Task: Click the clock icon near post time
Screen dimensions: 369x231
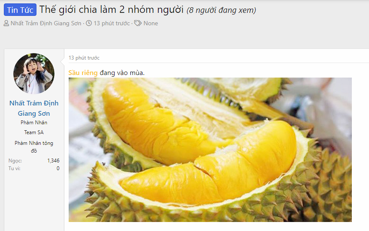Action: (x=89, y=23)
